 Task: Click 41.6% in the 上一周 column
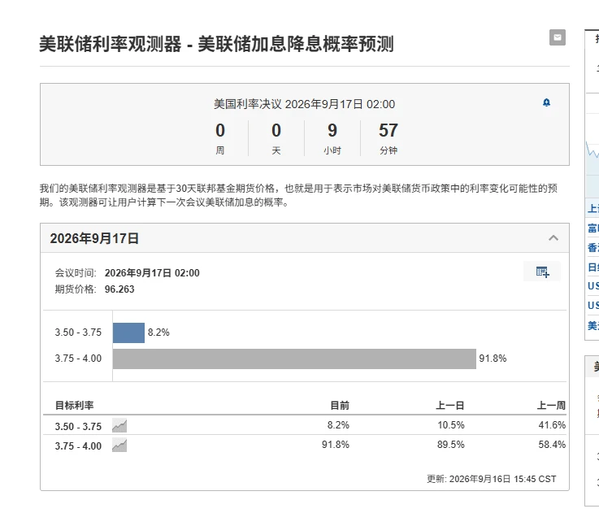click(x=552, y=425)
